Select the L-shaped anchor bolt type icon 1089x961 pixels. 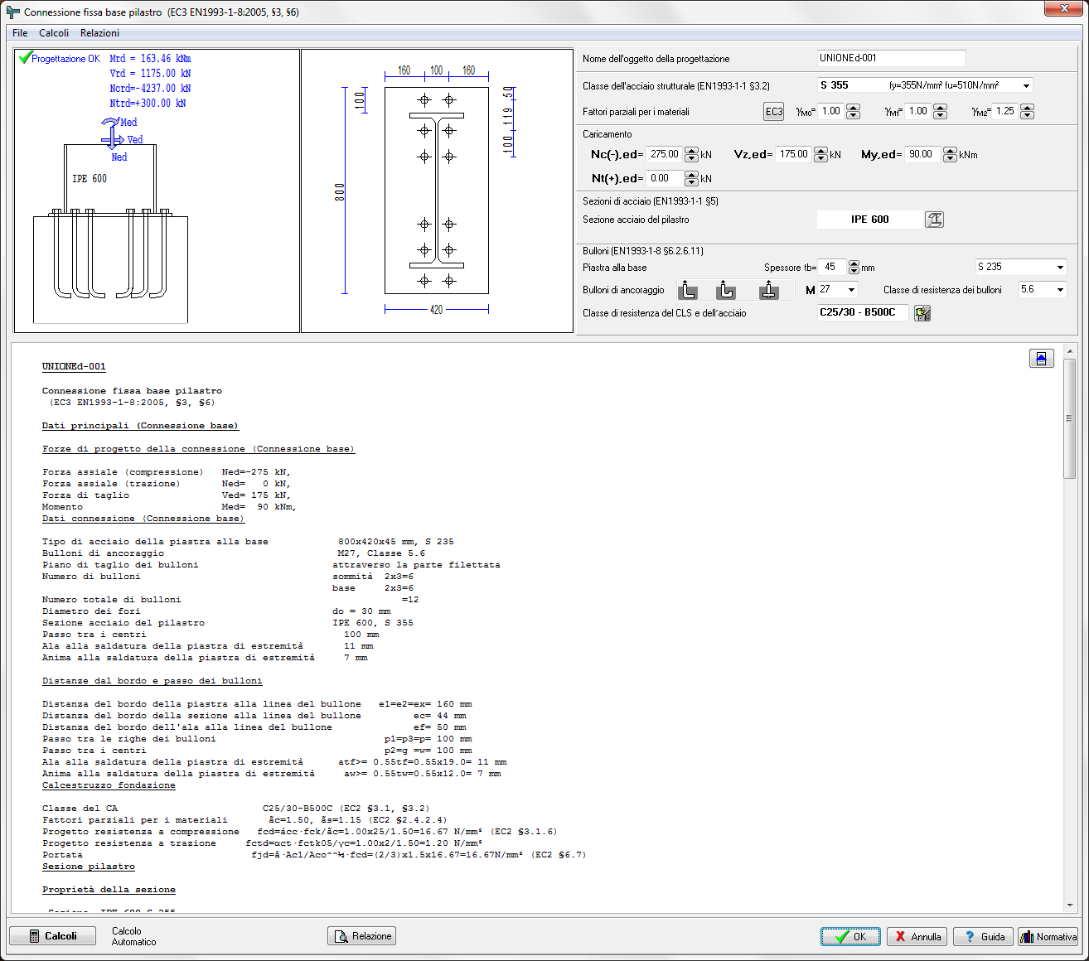[688, 290]
